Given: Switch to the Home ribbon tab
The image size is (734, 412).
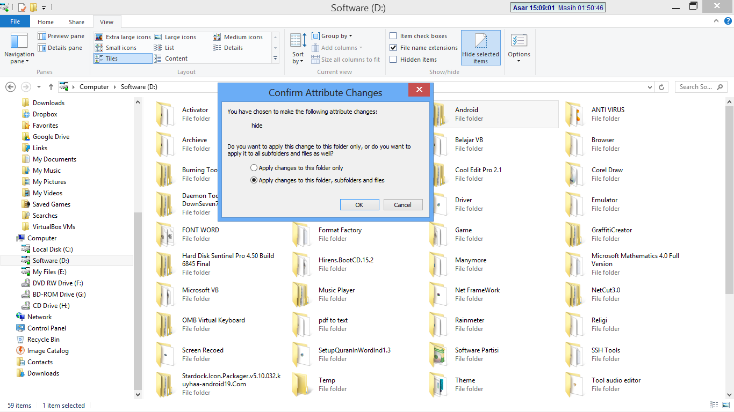Looking at the screenshot, I should [x=45, y=21].
